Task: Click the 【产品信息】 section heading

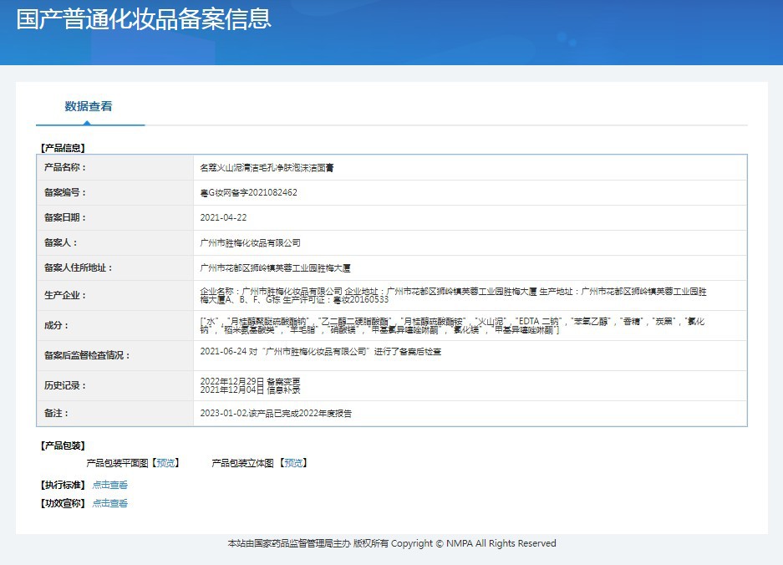Action: 63,148
